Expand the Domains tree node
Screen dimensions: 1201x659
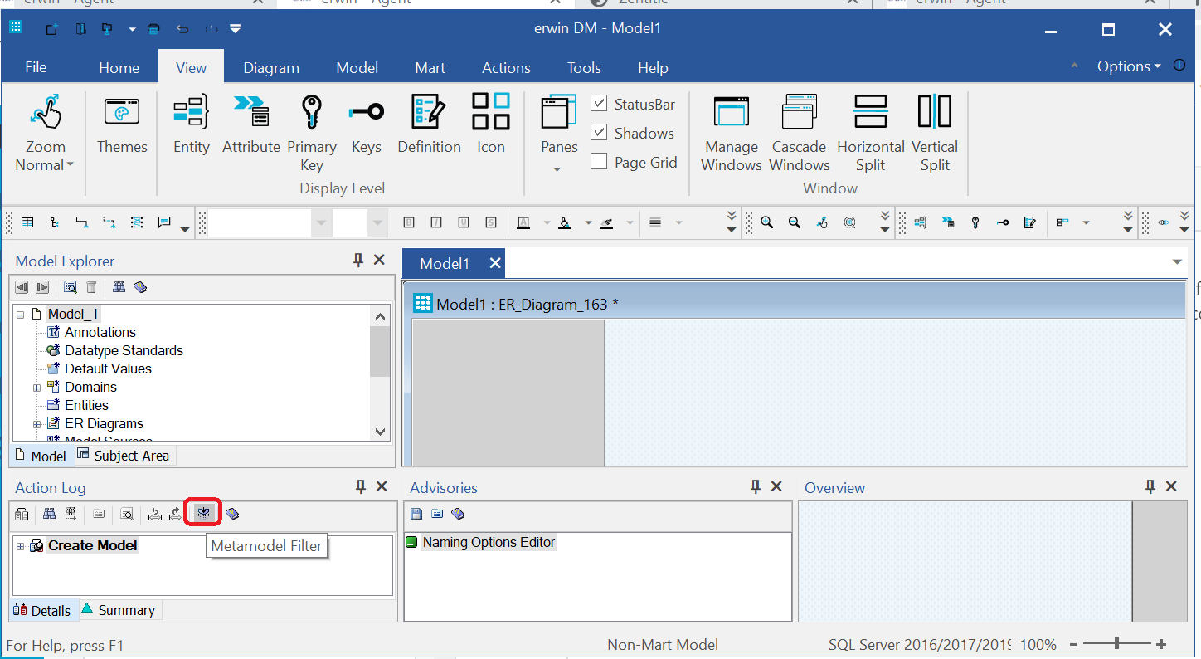point(37,388)
